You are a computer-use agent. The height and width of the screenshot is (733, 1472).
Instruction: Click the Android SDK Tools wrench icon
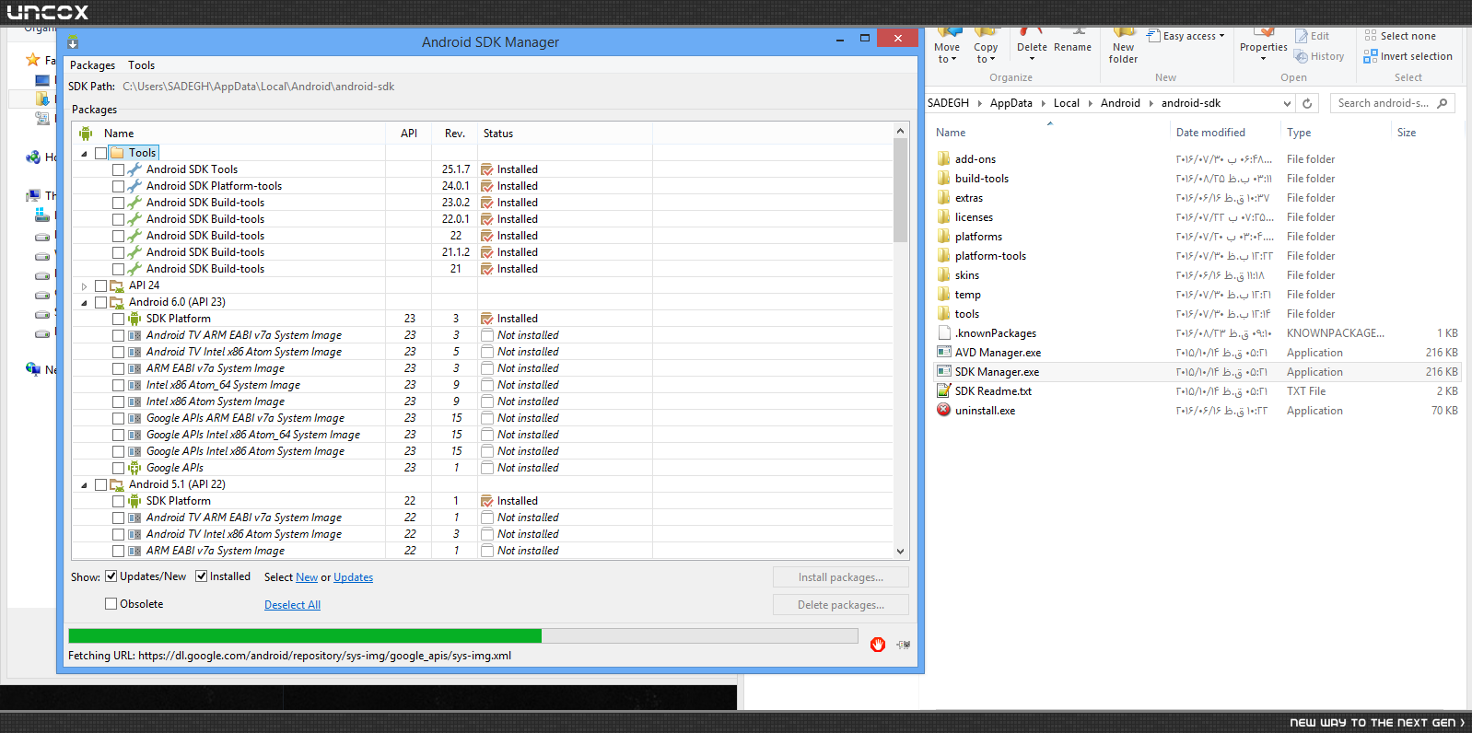[134, 169]
